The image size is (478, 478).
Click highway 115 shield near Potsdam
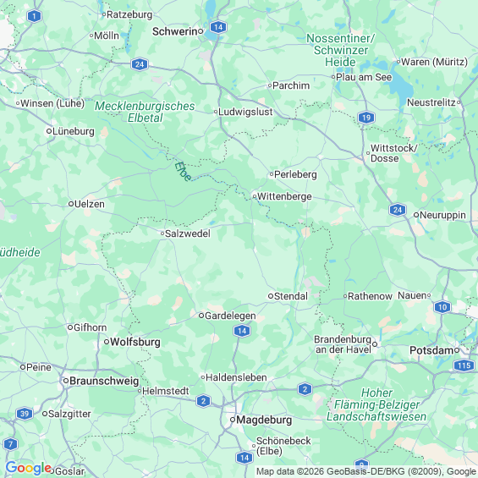point(464,365)
